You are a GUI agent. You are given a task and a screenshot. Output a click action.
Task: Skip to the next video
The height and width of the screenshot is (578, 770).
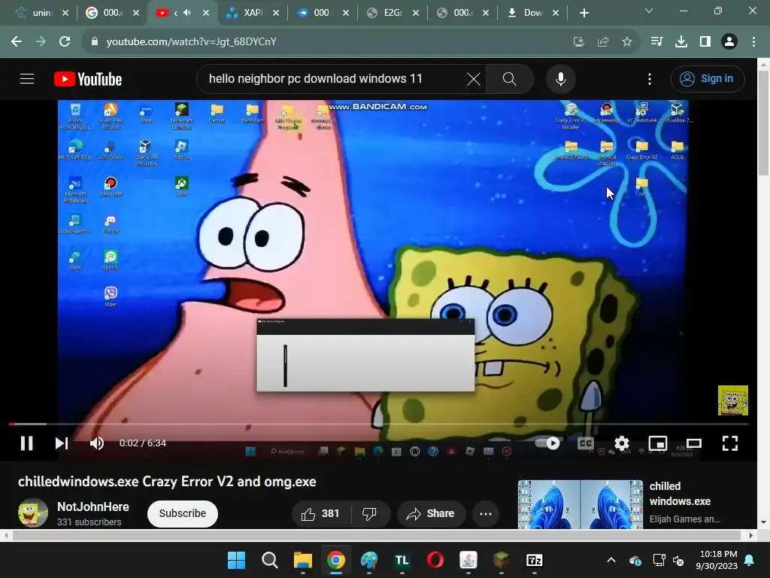pyautogui.click(x=62, y=443)
